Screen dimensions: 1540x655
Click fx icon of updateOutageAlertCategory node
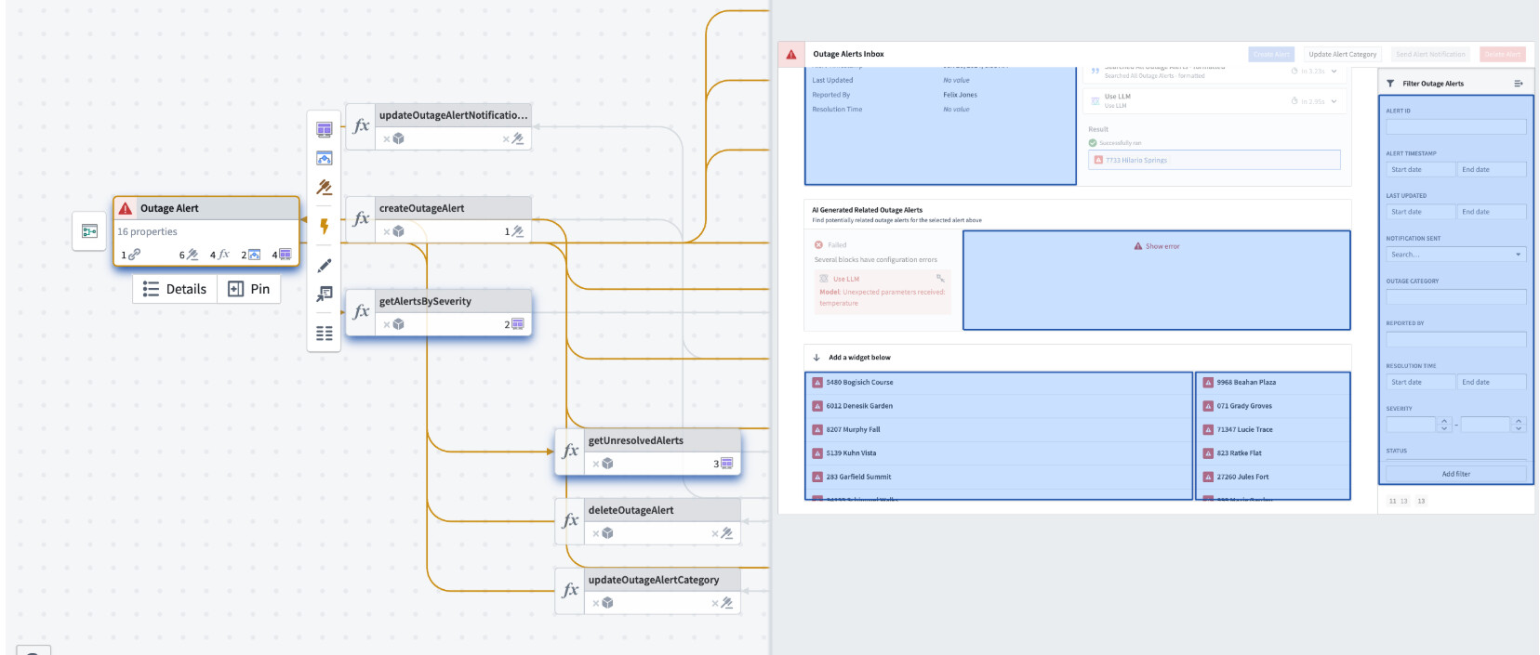570,591
